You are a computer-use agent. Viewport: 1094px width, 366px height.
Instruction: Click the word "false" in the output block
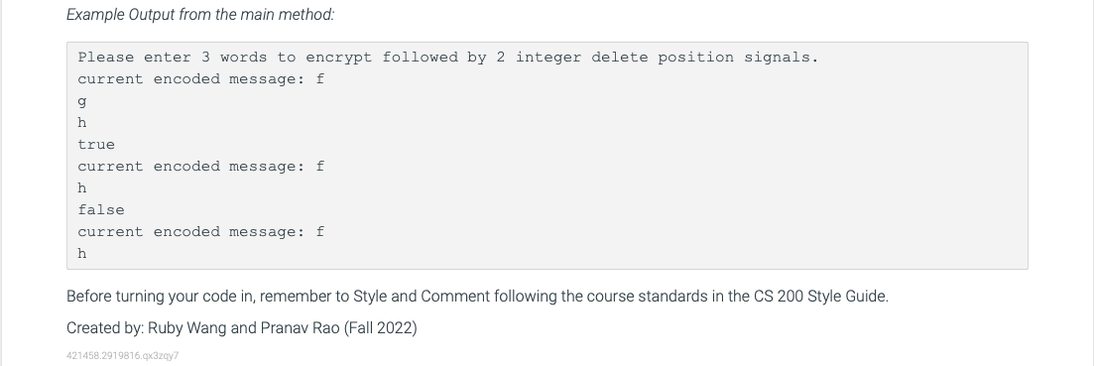(101, 210)
